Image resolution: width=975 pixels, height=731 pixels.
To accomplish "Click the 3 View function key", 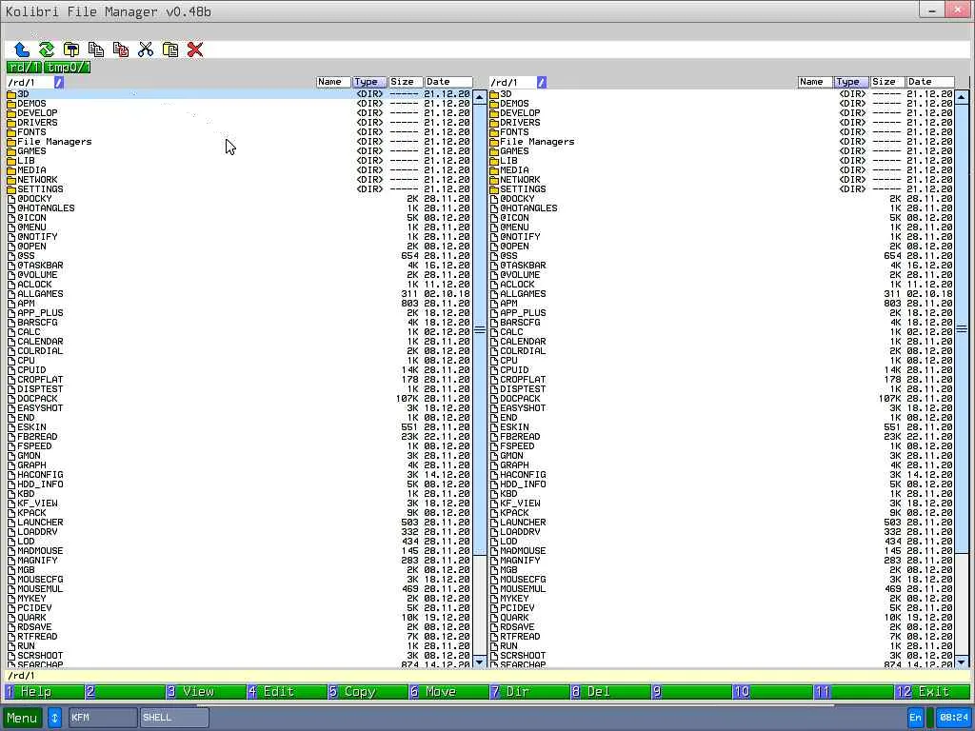I will 206,692.
